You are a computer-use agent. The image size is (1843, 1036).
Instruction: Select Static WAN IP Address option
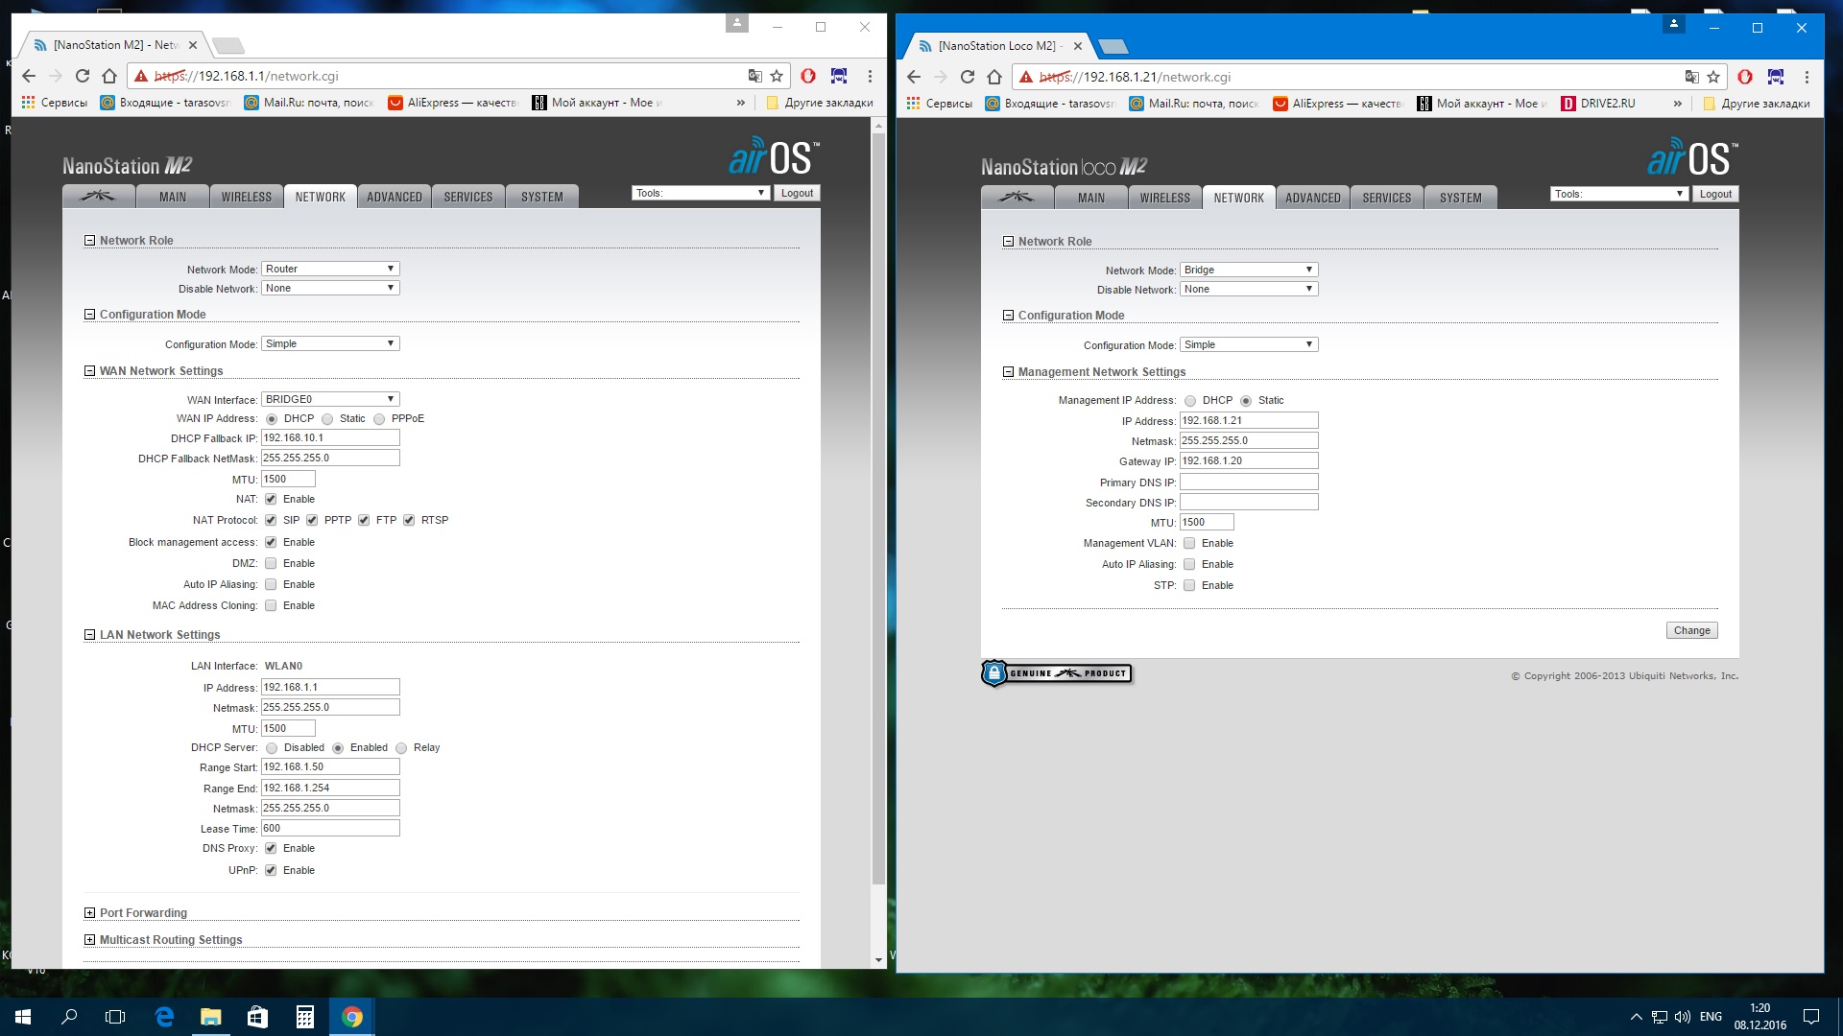327,419
